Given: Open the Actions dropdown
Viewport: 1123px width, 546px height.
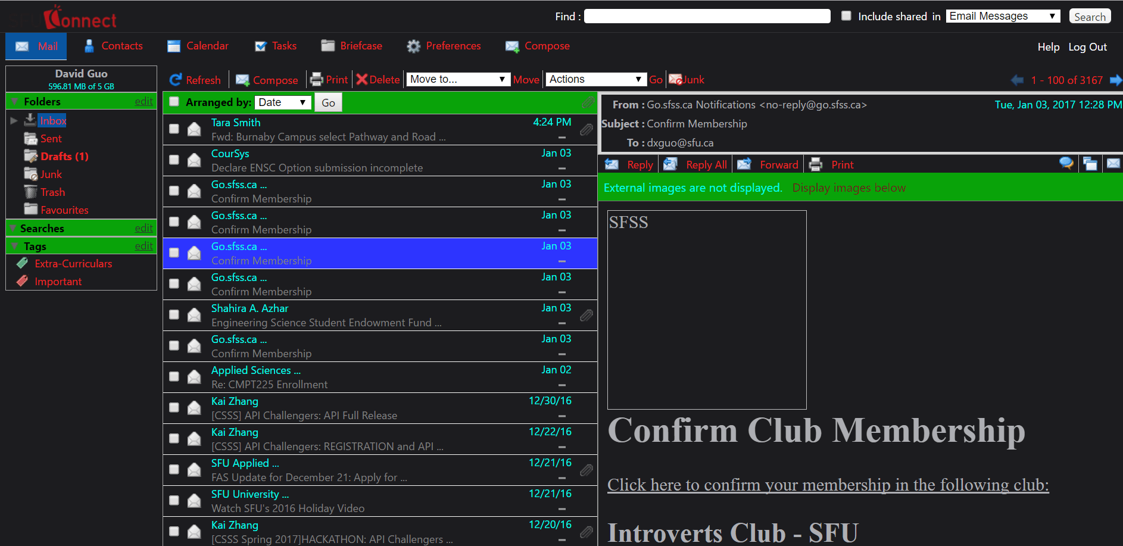Looking at the screenshot, I should click(595, 79).
